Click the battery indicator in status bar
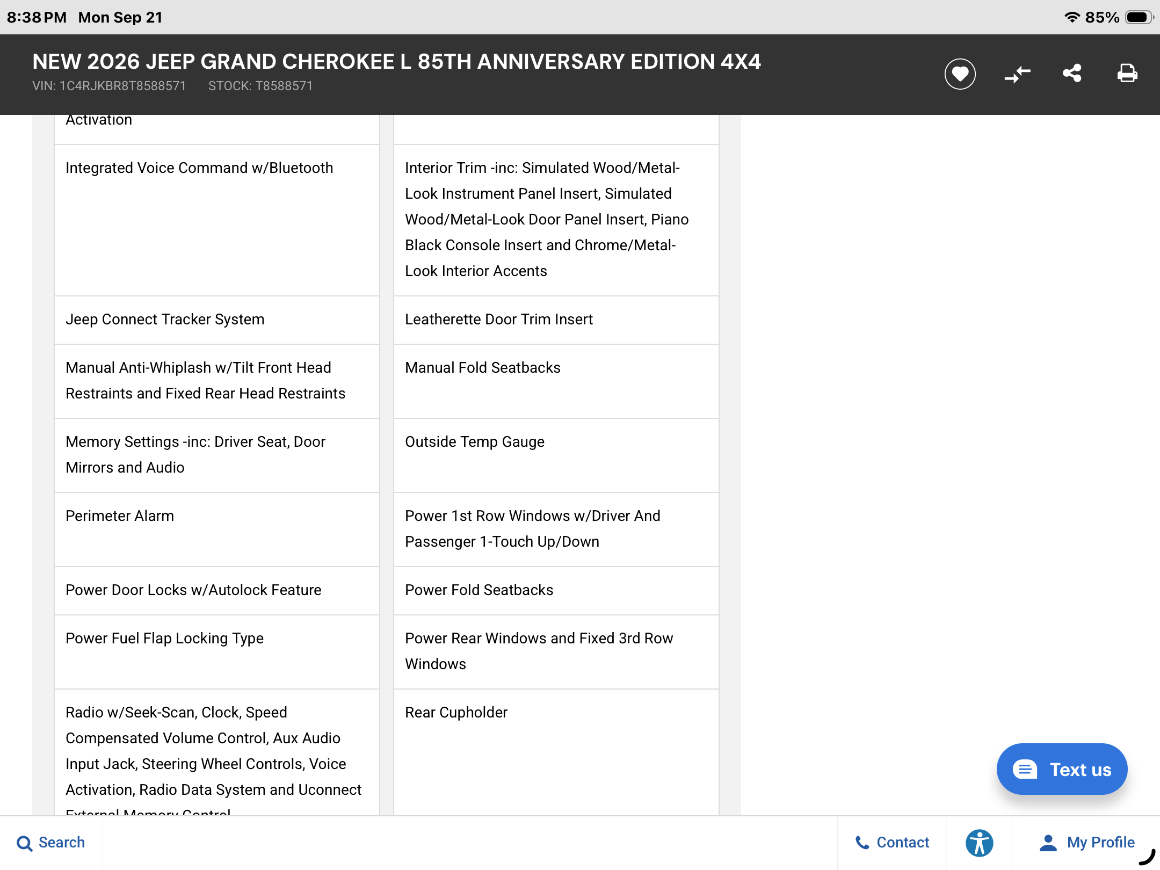Viewport: 1160px width, 870px height. point(1139,17)
